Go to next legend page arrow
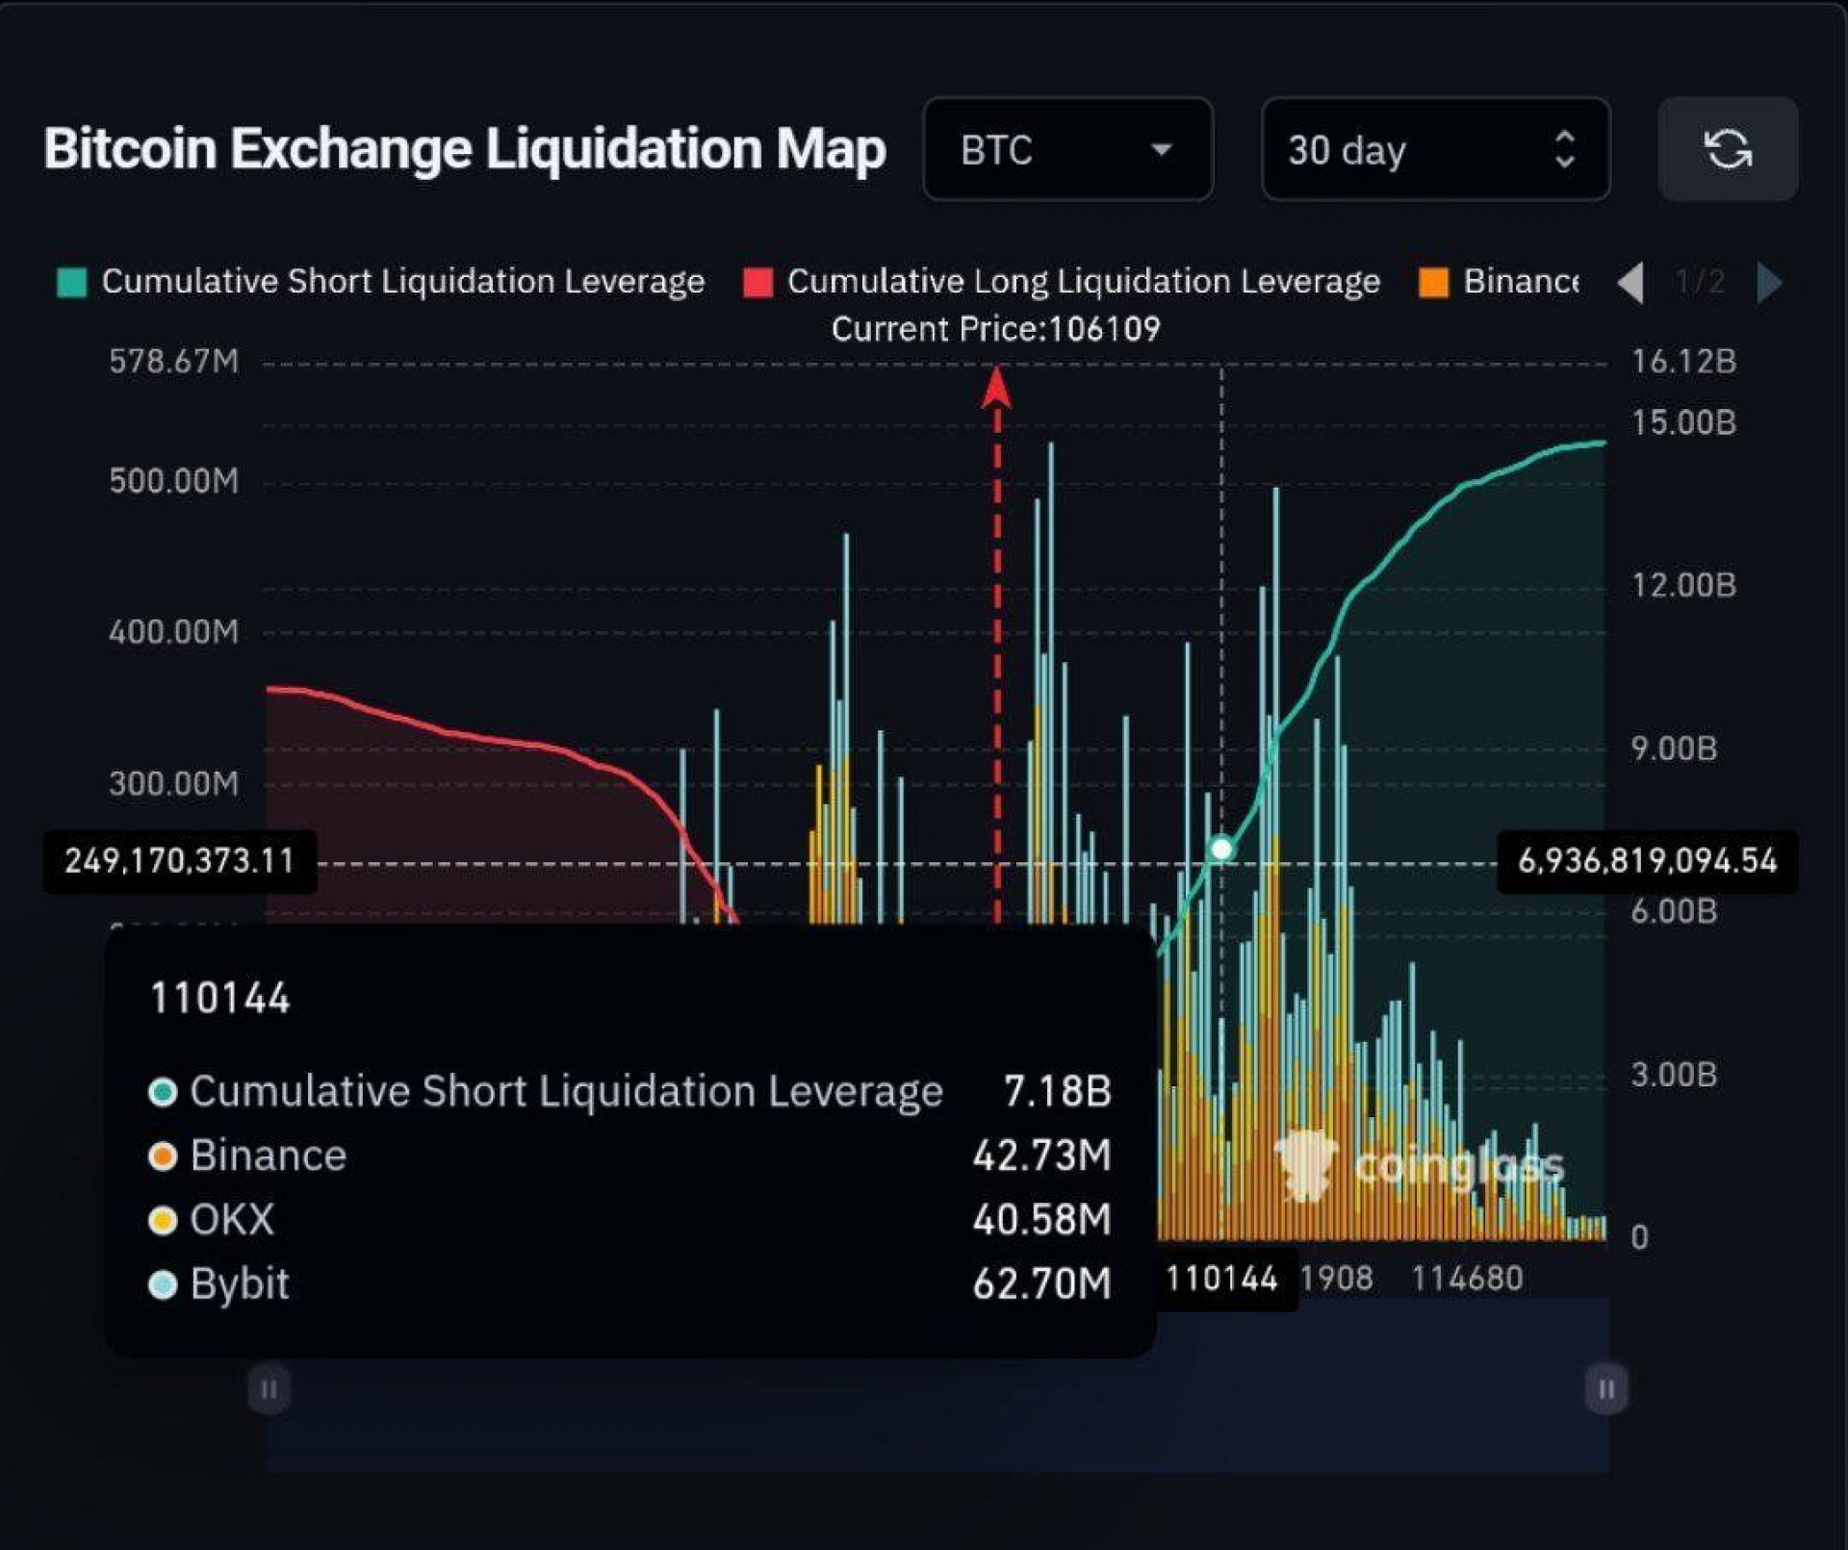The image size is (1848, 1550). 1769,282
